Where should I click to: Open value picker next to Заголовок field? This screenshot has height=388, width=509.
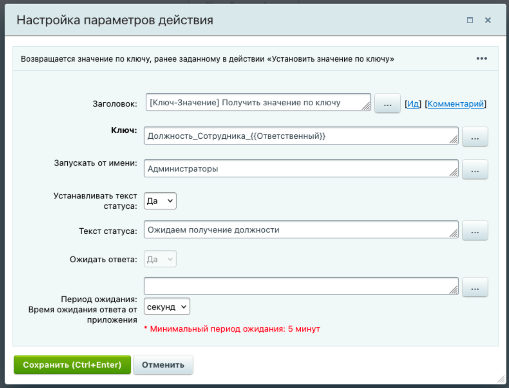(387, 104)
